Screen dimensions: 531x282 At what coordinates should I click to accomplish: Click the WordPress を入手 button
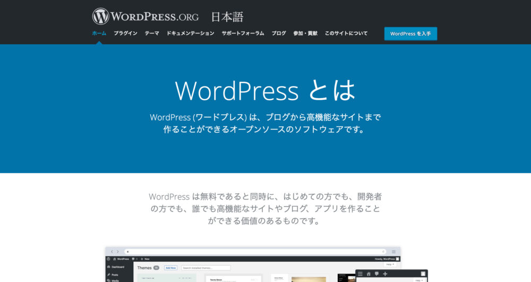410,33
